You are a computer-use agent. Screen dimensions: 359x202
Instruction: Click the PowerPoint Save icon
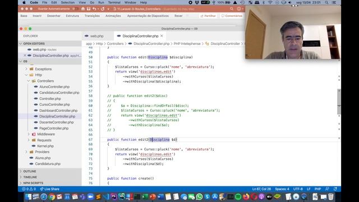pyautogui.click(x=89, y=9)
